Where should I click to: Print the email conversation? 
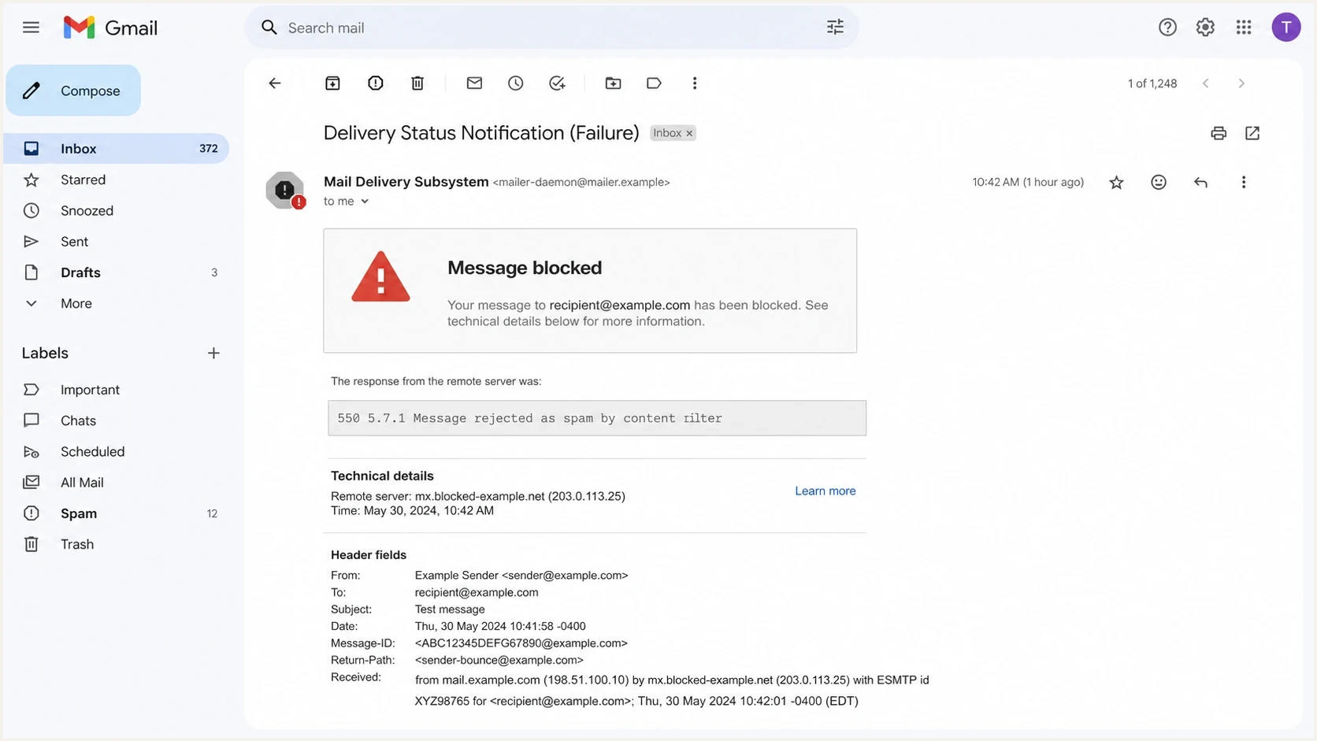[1219, 133]
